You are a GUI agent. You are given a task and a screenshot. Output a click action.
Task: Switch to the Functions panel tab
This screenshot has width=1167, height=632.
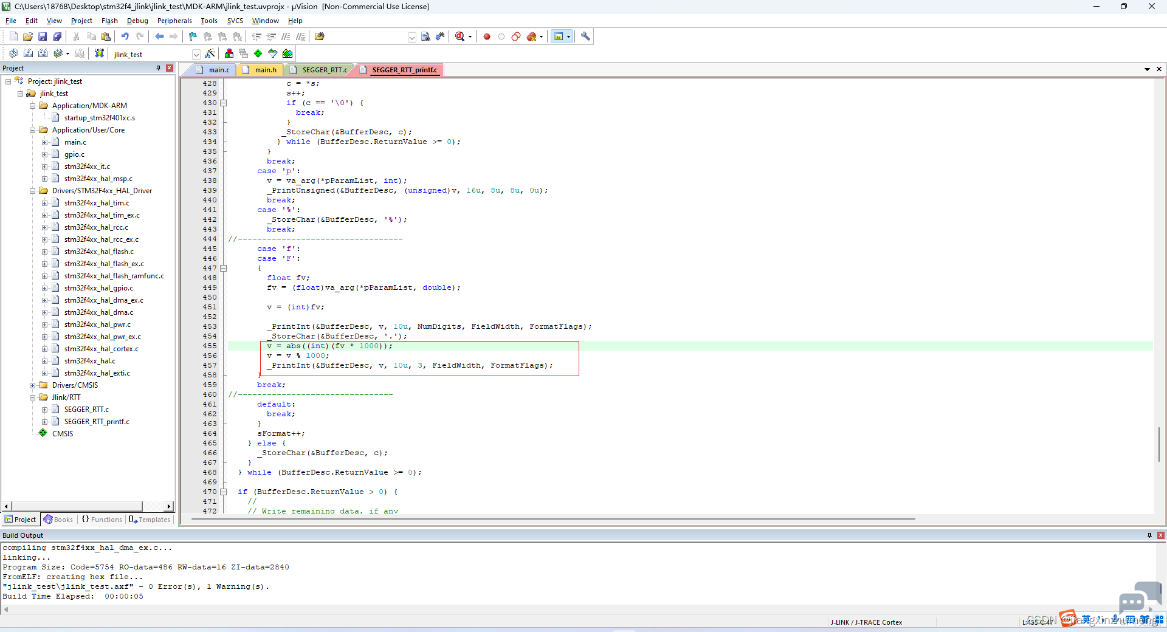point(102,520)
